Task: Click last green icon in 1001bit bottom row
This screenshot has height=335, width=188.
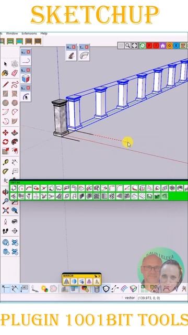Action: pyautogui.click(x=164, y=196)
